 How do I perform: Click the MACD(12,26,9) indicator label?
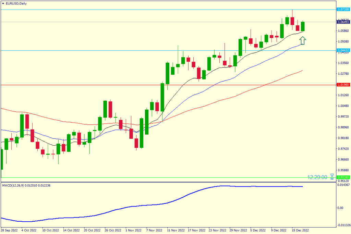[16, 185]
